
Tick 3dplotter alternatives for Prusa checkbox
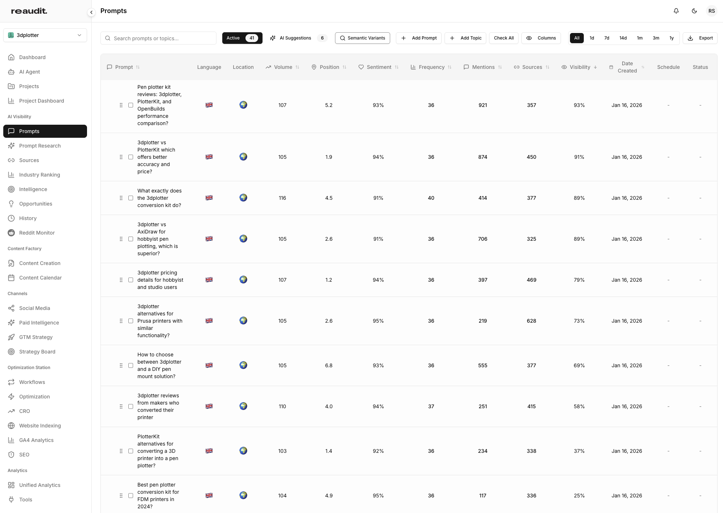(131, 321)
